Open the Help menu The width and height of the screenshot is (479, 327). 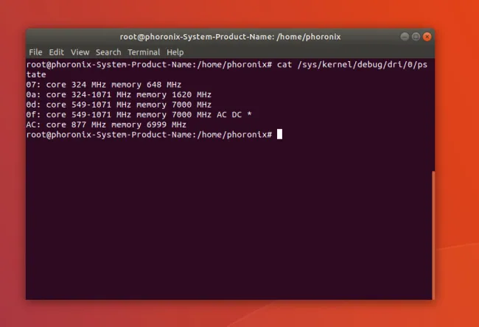click(175, 52)
